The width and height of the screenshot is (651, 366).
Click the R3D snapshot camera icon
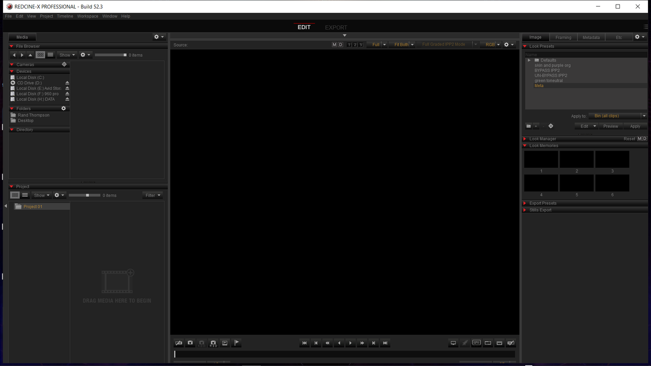pyautogui.click(x=213, y=343)
